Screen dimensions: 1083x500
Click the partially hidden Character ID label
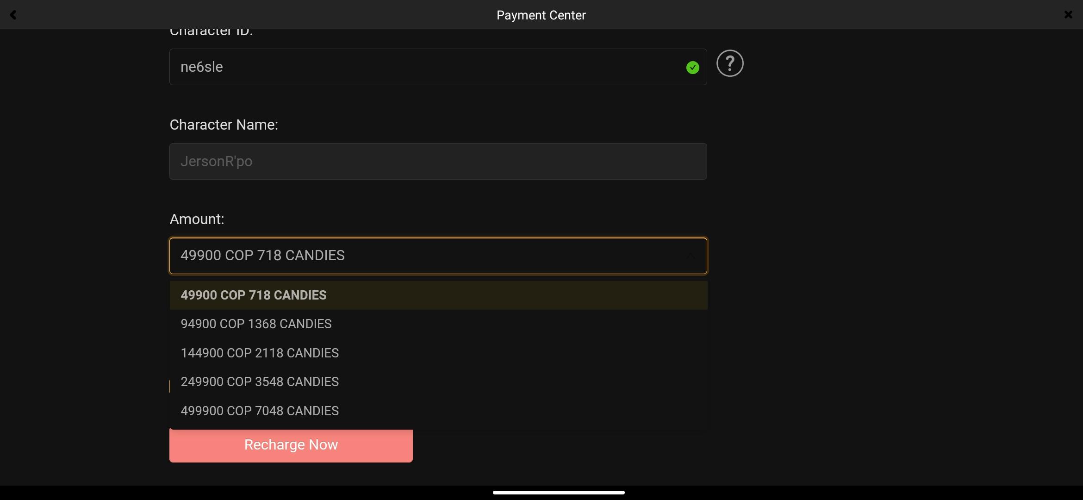(x=211, y=32)
